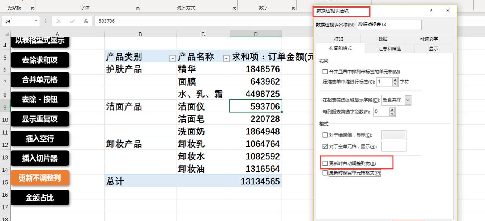The height and width of the screenshot is (221, 485).
Task: Open the Font group dialog launcher
Action: pyautogui.click(x=138, y=8)
